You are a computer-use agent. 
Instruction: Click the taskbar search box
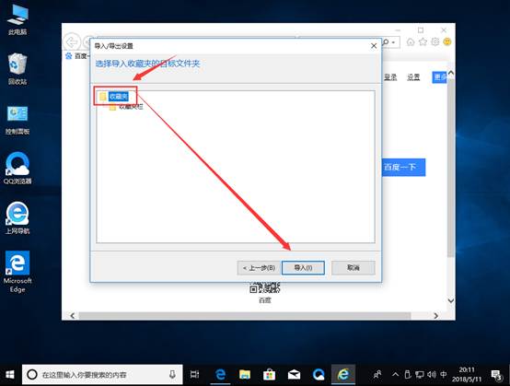tap(102, 375)
